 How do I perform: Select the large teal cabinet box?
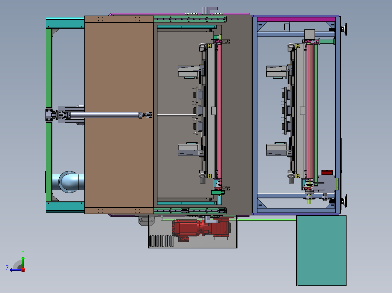pos(321,250)
